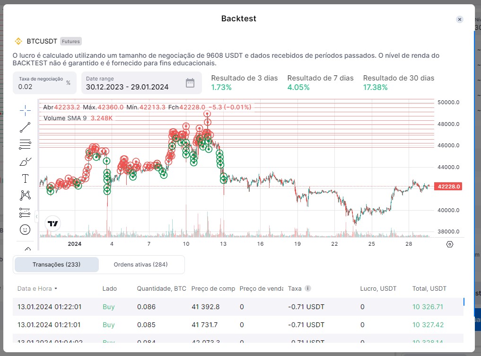Image resolution: width=481 pixels, height=356 pixels.
Task: Click the 42228.0 current price label
Action: coord(447,187)
